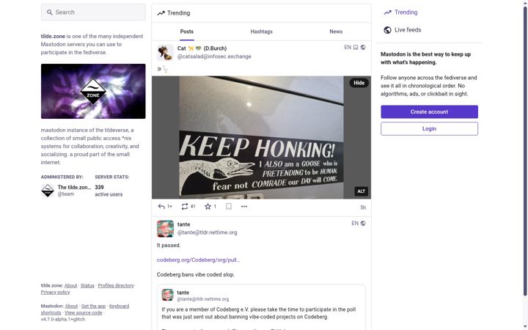Open the codeberg.org pull request link
The height and width of the screenshot is (330, 528).
click(x=198, y=260)
